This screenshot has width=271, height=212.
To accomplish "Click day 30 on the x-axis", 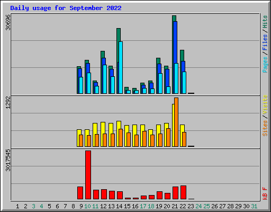I will tap(246, 206).
